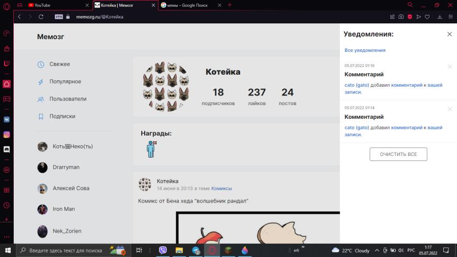The height and width of the screenshot is (257, 457).
Task: Click Котейка profile avatar image
Action: click(166, 86)
